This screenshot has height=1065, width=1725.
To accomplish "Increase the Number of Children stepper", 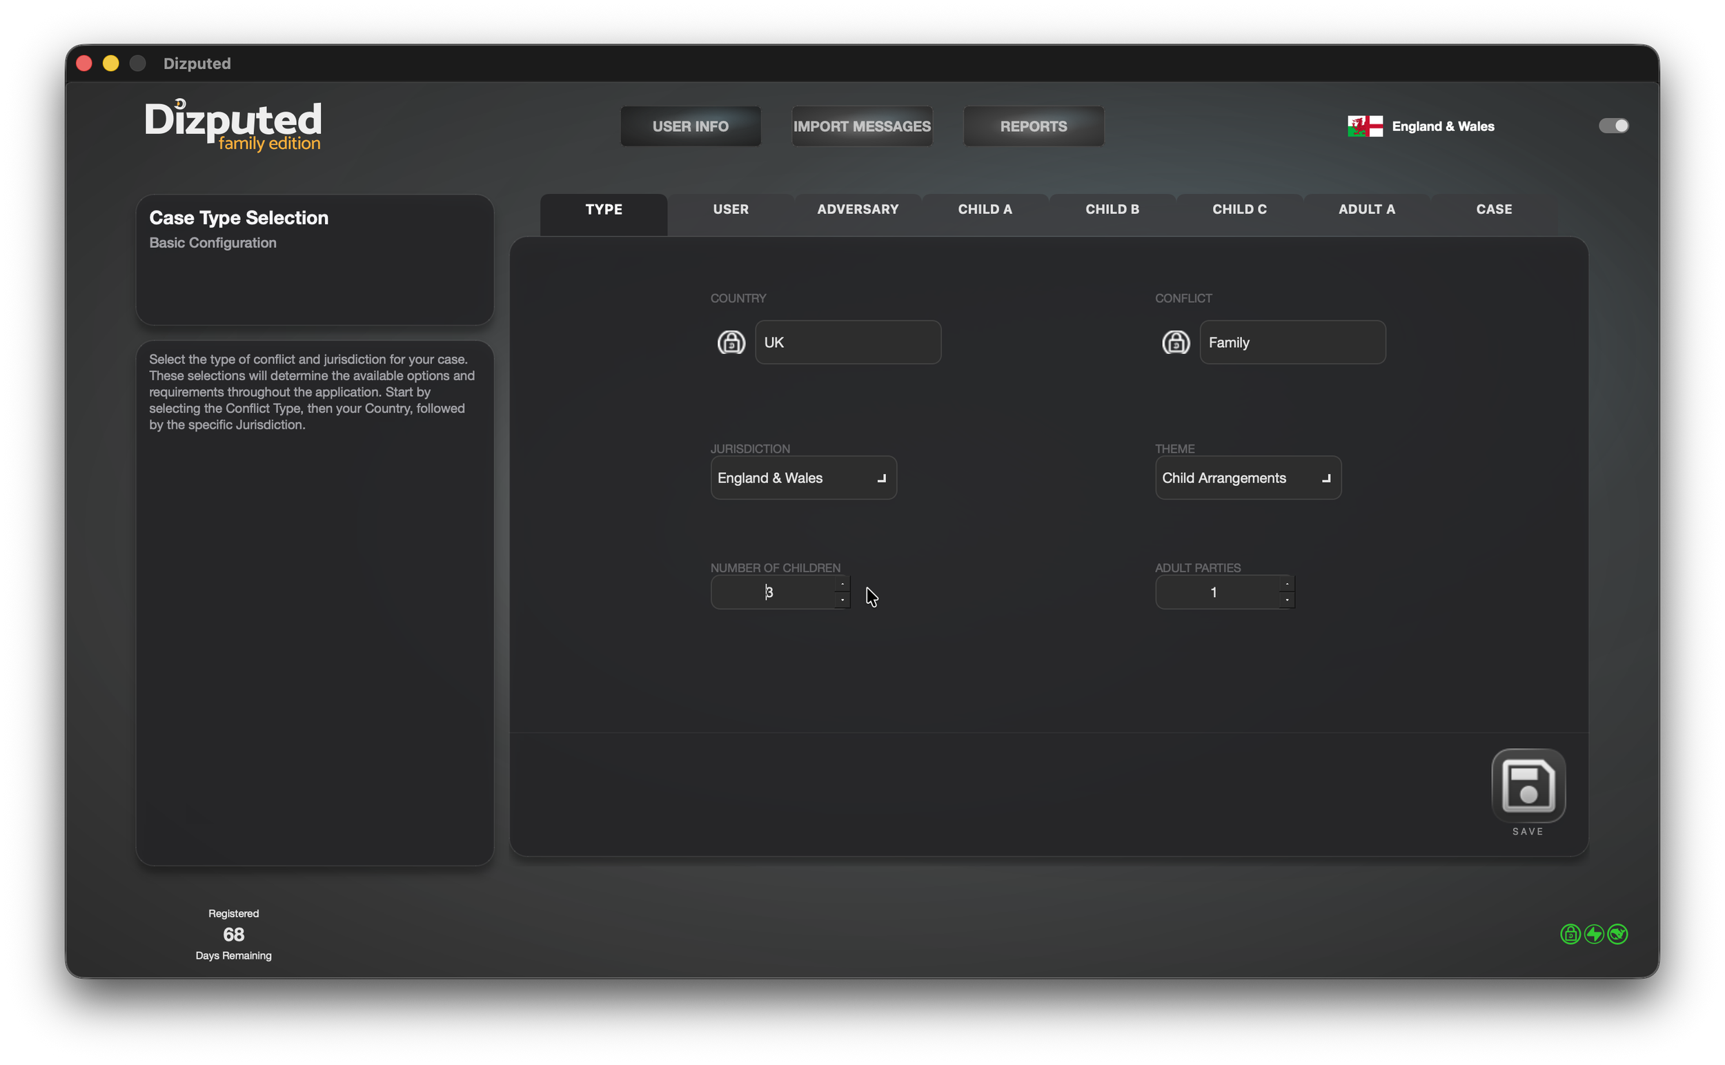I will tap(842, 584).
